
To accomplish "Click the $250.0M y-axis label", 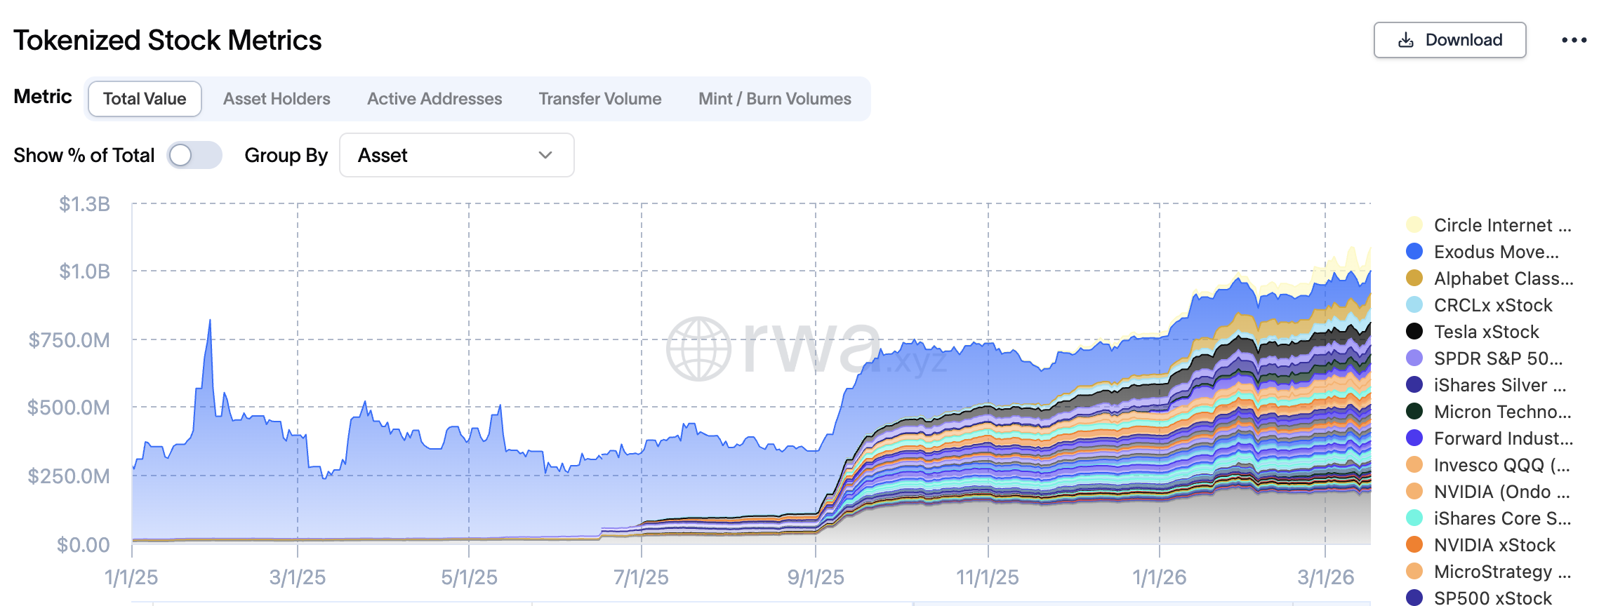I will 69,476.
